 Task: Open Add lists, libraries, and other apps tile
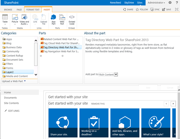coord(125,123)
